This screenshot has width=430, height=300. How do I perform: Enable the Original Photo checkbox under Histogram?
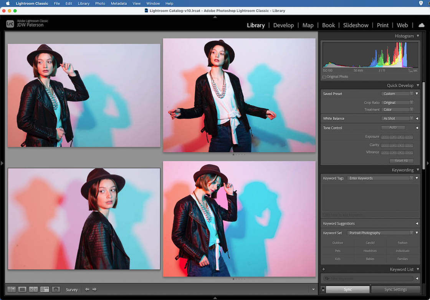click(324, 76)
